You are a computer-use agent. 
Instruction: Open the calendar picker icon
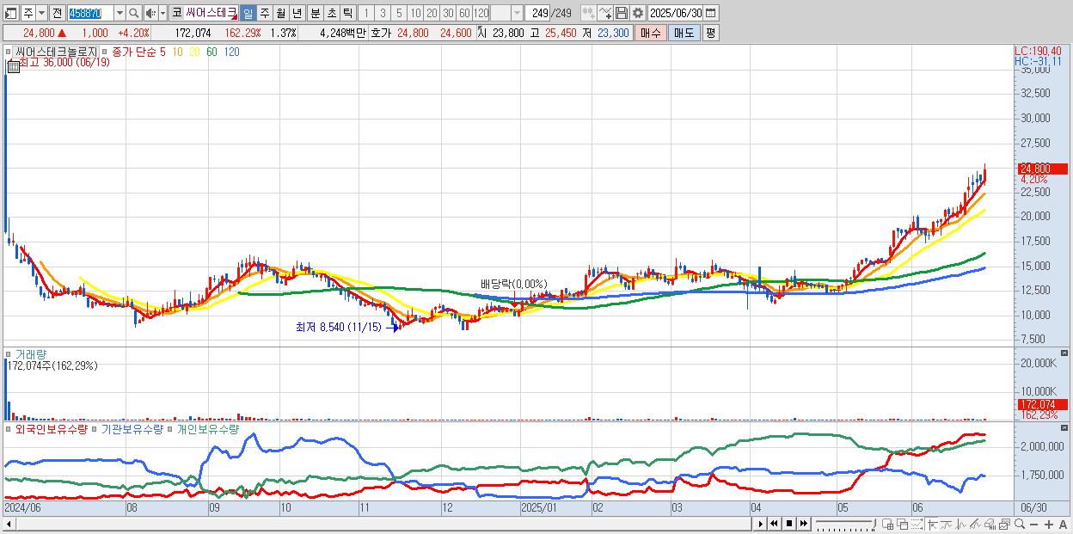pos(711,13)
